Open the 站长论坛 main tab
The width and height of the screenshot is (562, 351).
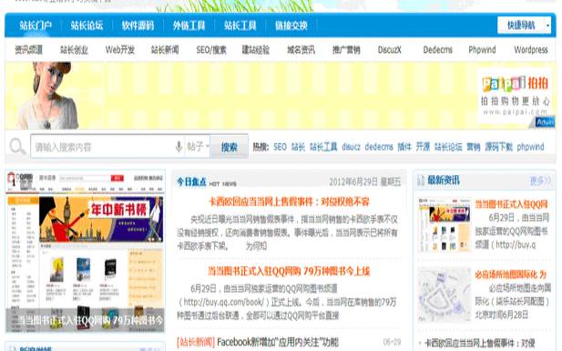pos(87,26)
